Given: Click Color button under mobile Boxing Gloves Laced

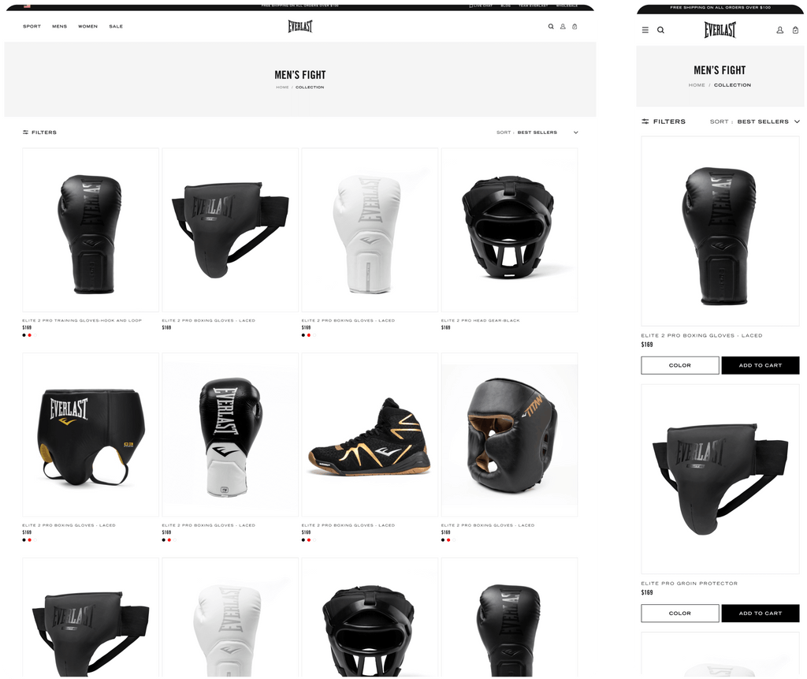Looking at the screenshot, I should coord(680,365).
